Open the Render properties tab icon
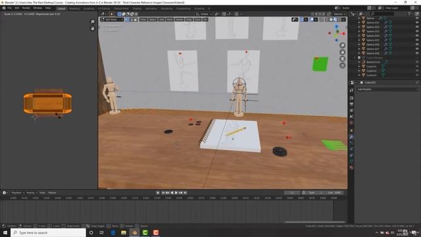The image size is (421, 237). (x=352, y=98)
